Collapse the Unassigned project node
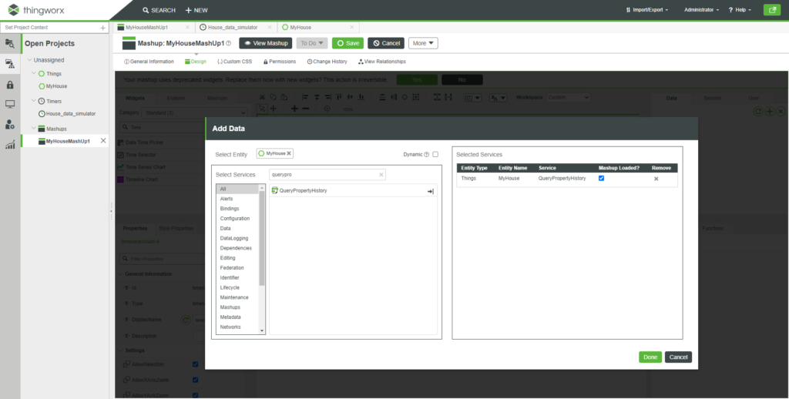The height and width of the screenshot is (399, 789). [x=30, y=60]
